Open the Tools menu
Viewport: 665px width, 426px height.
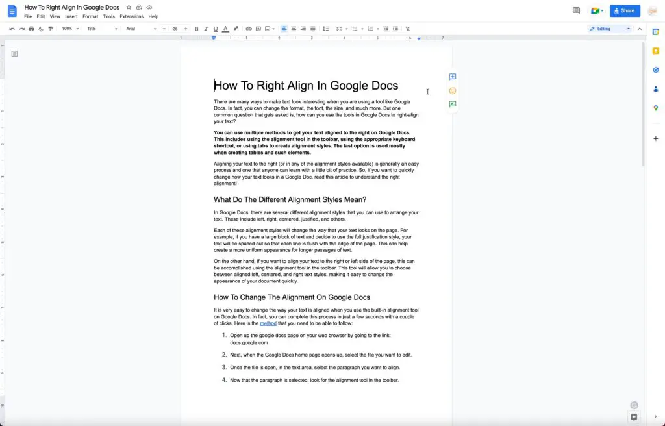pyautogui.click(x=109, y=16)
